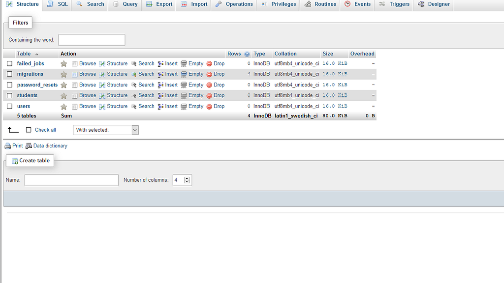Favorite the failed_jobs table star icon
The height and width of the screenshot is (283, 504).
coord(63,63)
